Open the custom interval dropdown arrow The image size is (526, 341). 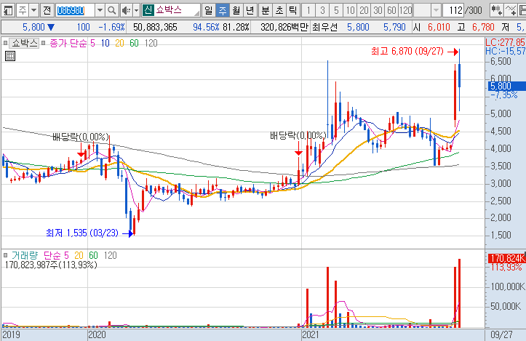click(436, 10)
